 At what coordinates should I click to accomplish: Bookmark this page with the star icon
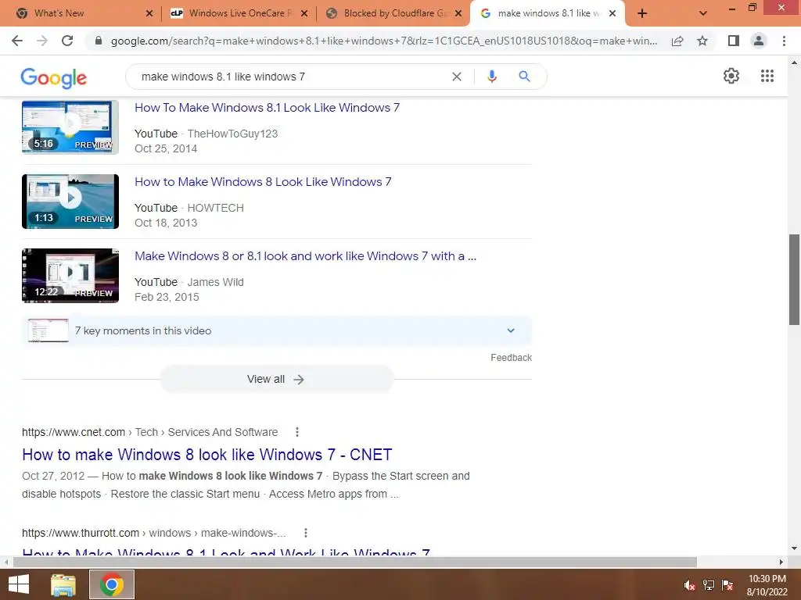(x=702, y=41)
